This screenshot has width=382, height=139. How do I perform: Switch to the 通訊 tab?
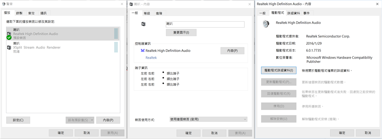(x=43, y=13)
